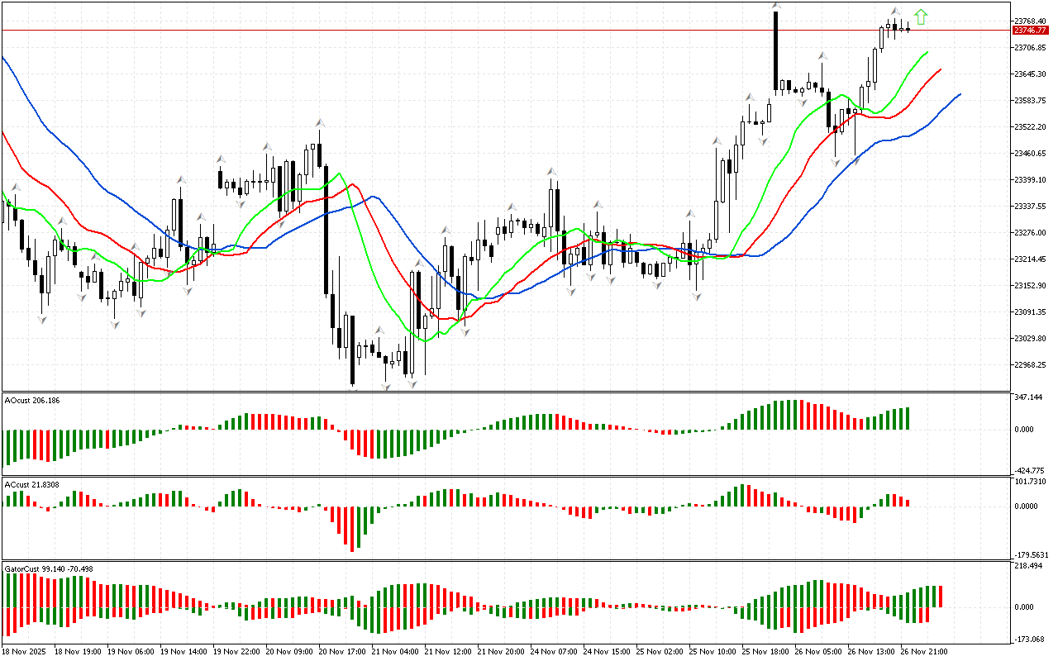This screenshot has width=1058, height=661.
Task: Click the last green bar in AOcust histogram
Action: point(907,418)
